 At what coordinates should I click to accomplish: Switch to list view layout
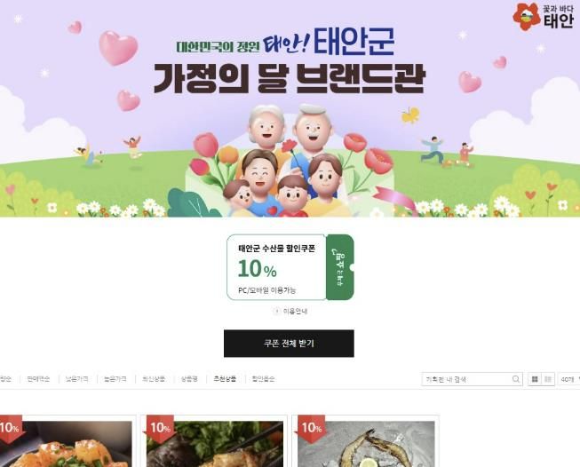[x=548, y=379]
